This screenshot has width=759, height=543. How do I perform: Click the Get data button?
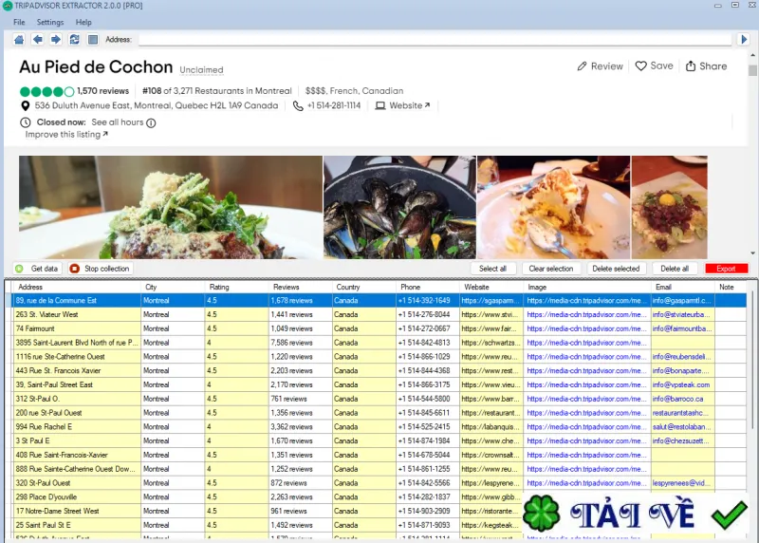point(37,269)
